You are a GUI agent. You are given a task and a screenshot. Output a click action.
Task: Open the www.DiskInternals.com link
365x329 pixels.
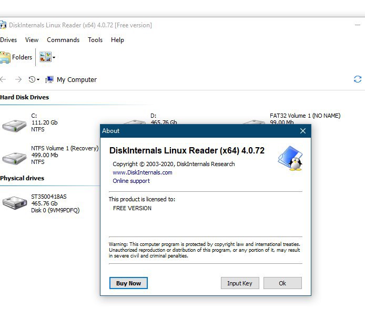coord(143,172)
